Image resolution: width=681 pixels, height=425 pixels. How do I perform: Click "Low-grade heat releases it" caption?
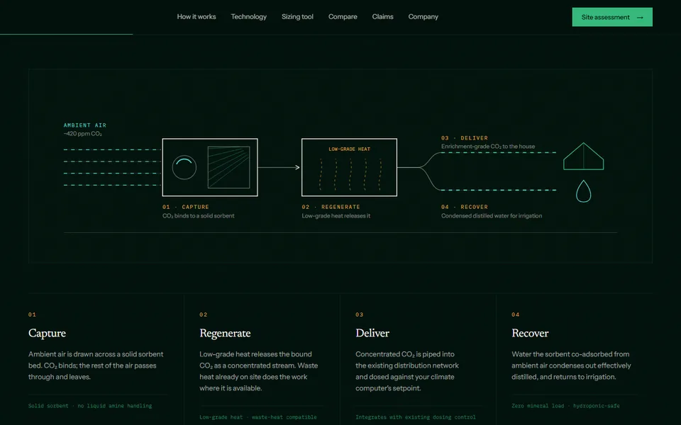[336, 215]
